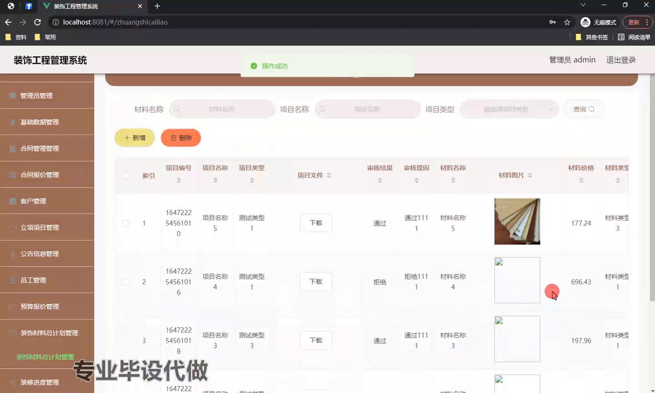
Task: Click sort icon beside 项目文件 header
Action: (x=329, y=176)
